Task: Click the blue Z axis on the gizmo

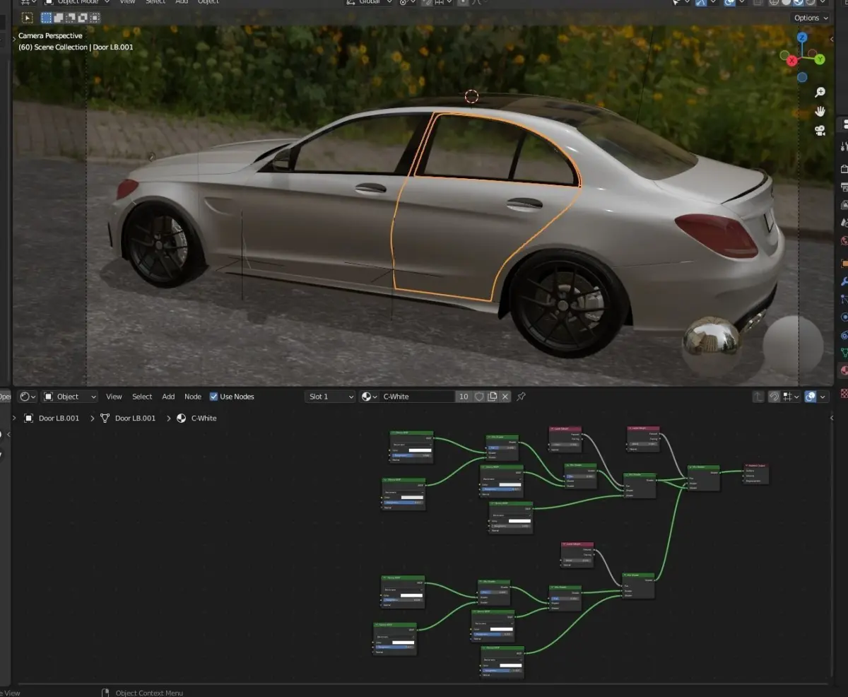Action: point(802,37)
